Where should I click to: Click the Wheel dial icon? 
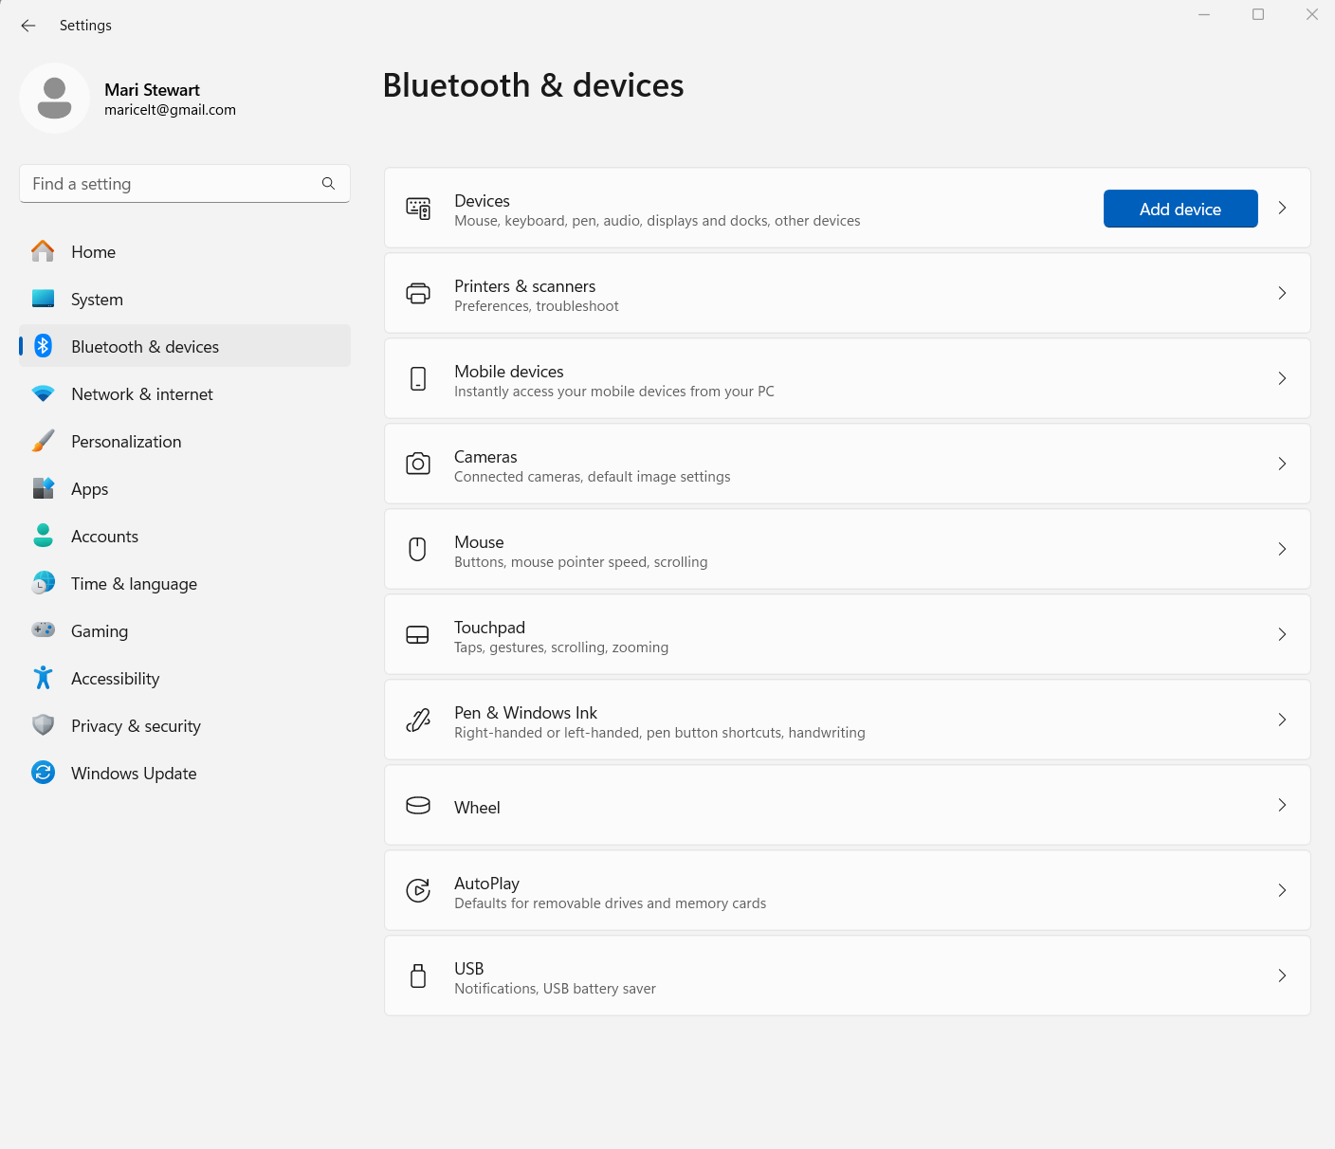tap(418, 806)
